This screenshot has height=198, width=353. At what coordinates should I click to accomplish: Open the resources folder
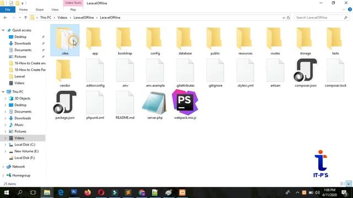pos(245,41)
